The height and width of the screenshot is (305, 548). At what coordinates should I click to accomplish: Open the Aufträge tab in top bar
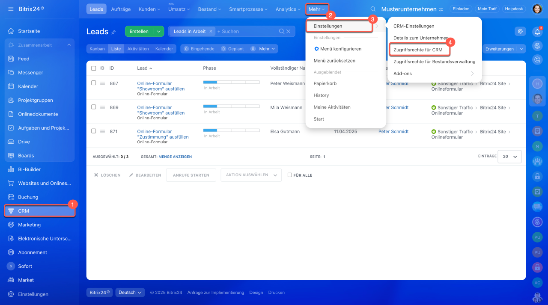click(121, 9)
